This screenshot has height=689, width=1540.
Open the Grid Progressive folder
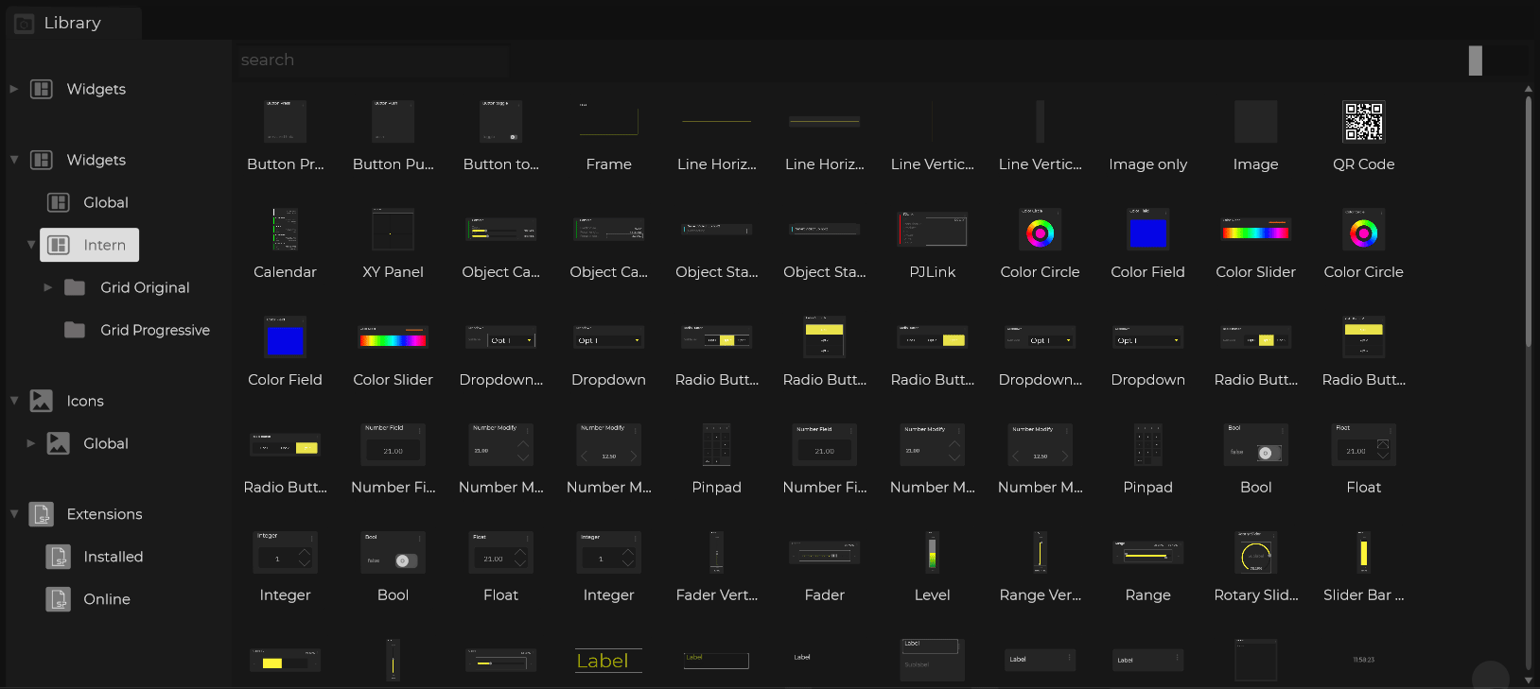[x=154, y=330]
